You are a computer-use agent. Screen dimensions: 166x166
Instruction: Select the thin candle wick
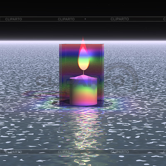click(x=83, y=72)
